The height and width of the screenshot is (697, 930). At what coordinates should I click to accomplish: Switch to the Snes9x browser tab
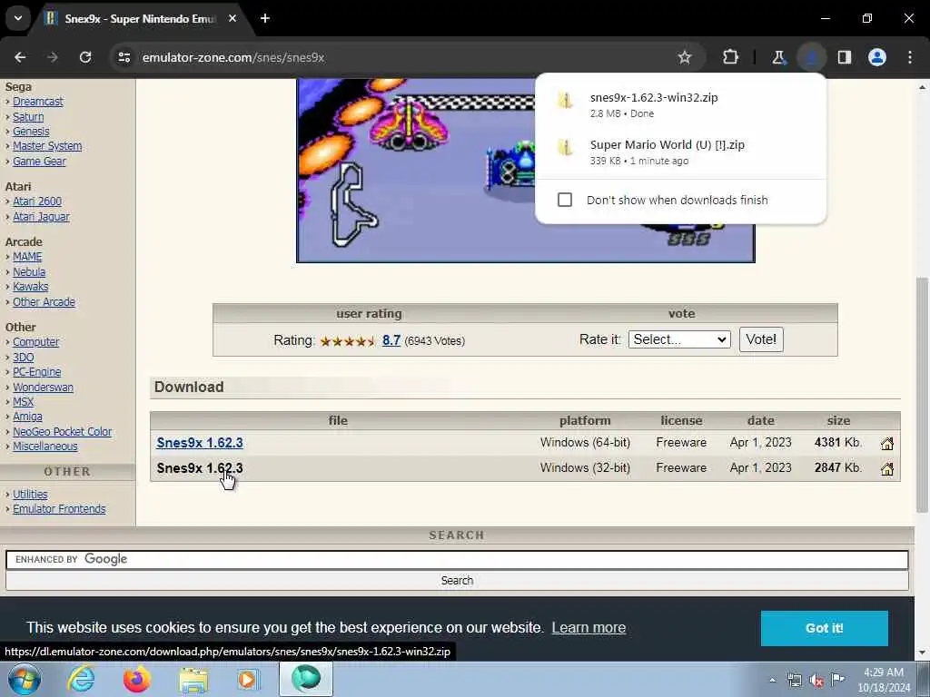click(139, 18)
